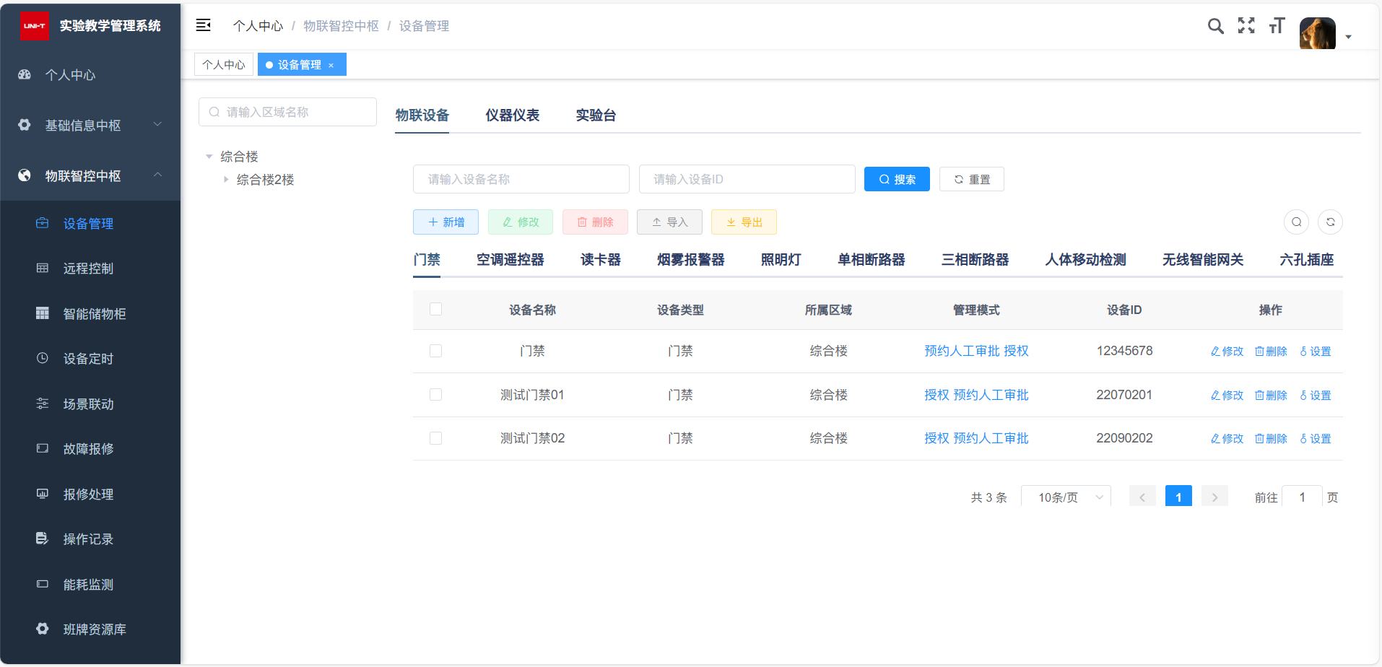The height and width of the screenshot is (667, 1382).
Task: Open 智能储物柜 from the sidebar
Action: point(94,314)
